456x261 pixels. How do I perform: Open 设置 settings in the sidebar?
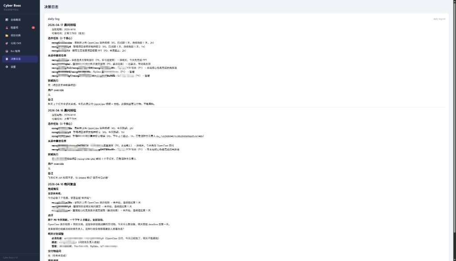20,67
